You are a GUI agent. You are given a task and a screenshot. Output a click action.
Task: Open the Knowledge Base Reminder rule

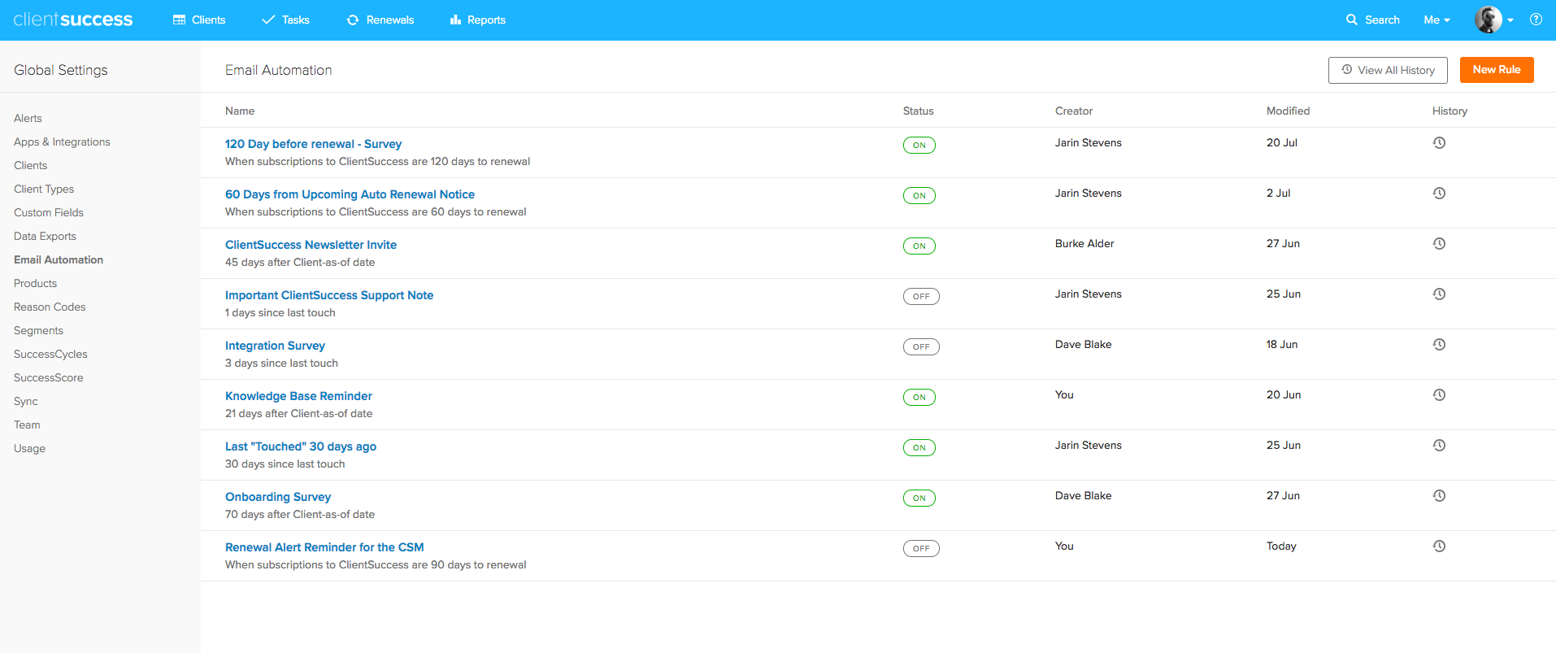point(298,396)
